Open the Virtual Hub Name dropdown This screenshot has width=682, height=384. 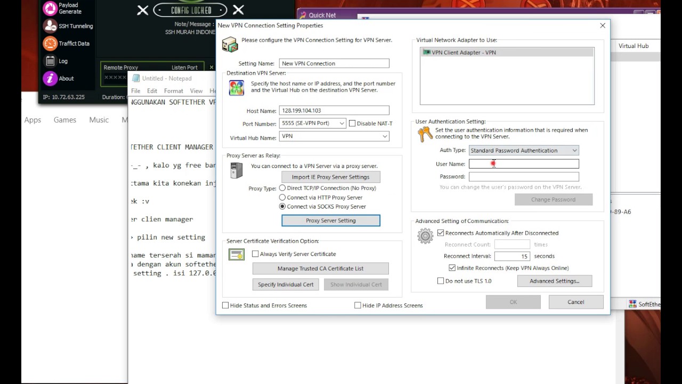click(334, 137)
